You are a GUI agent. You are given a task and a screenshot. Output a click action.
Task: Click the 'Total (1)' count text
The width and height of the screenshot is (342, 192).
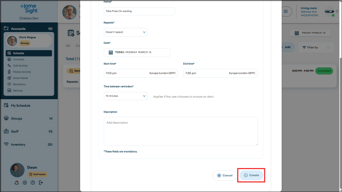73,59
